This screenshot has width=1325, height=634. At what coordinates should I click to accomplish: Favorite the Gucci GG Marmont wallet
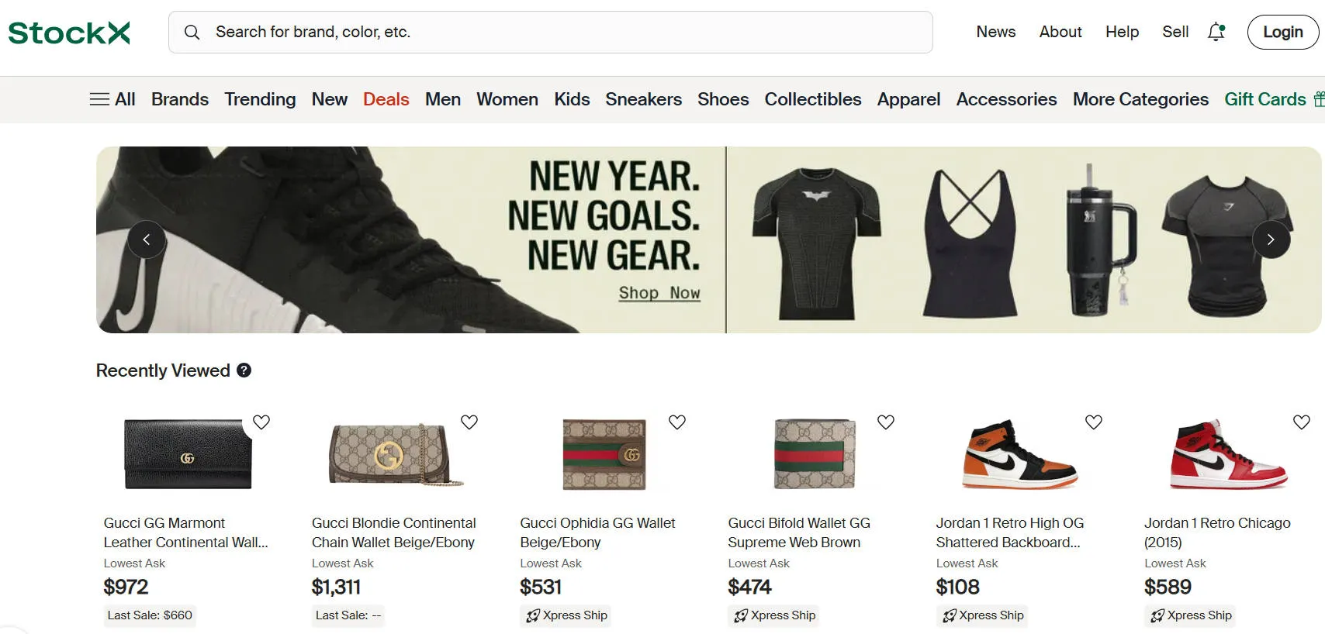(261, 422)
